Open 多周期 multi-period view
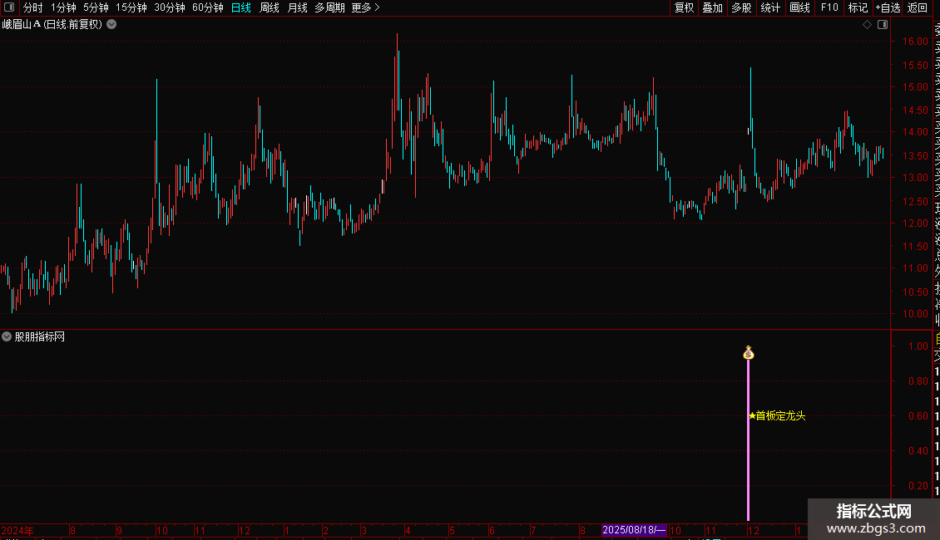 pos(329,7)
